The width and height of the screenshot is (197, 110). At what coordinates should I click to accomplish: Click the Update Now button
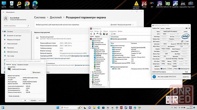(186, 77)
